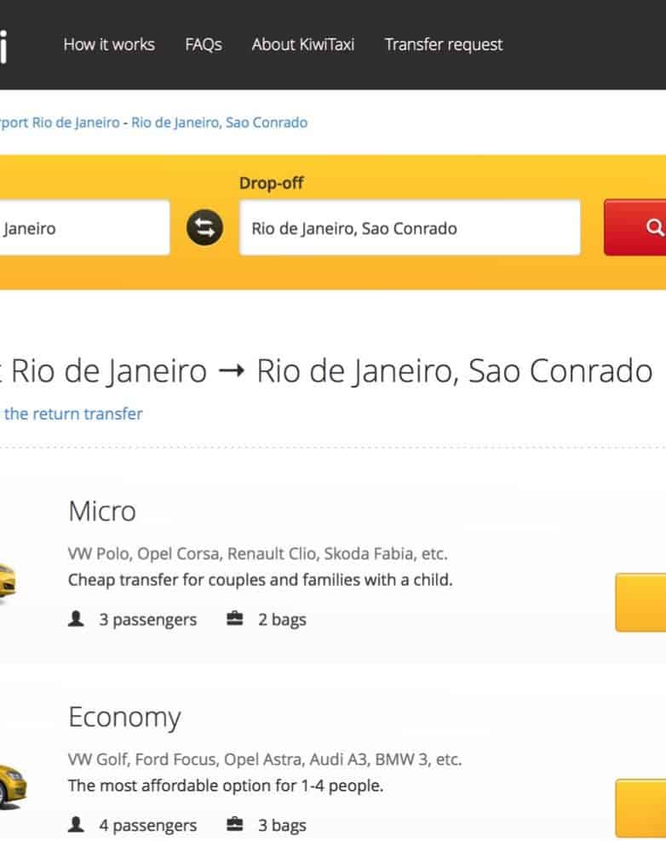Open the How it works page
Image resolution: width=666 pixels, height=841 pixels.
(109, 44)
